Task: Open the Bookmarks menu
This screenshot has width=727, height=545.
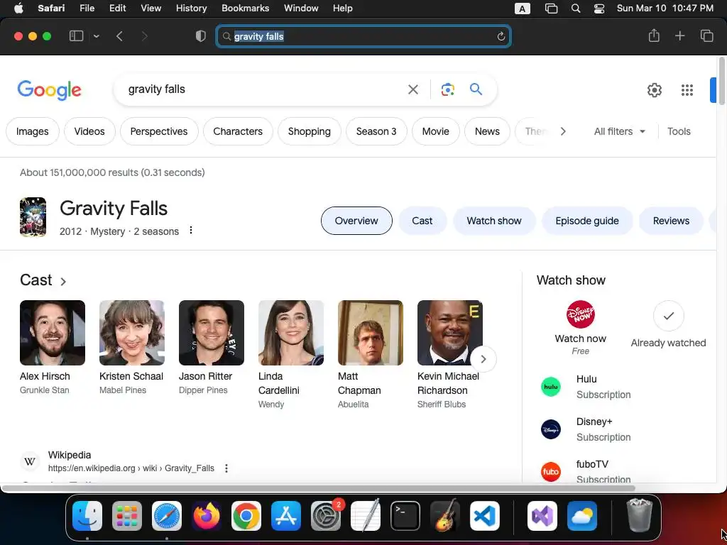Action: pos(245,8)
